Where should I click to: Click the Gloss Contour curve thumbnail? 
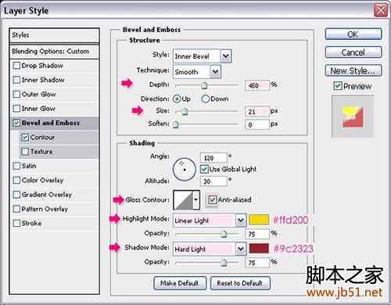[183, 200]
